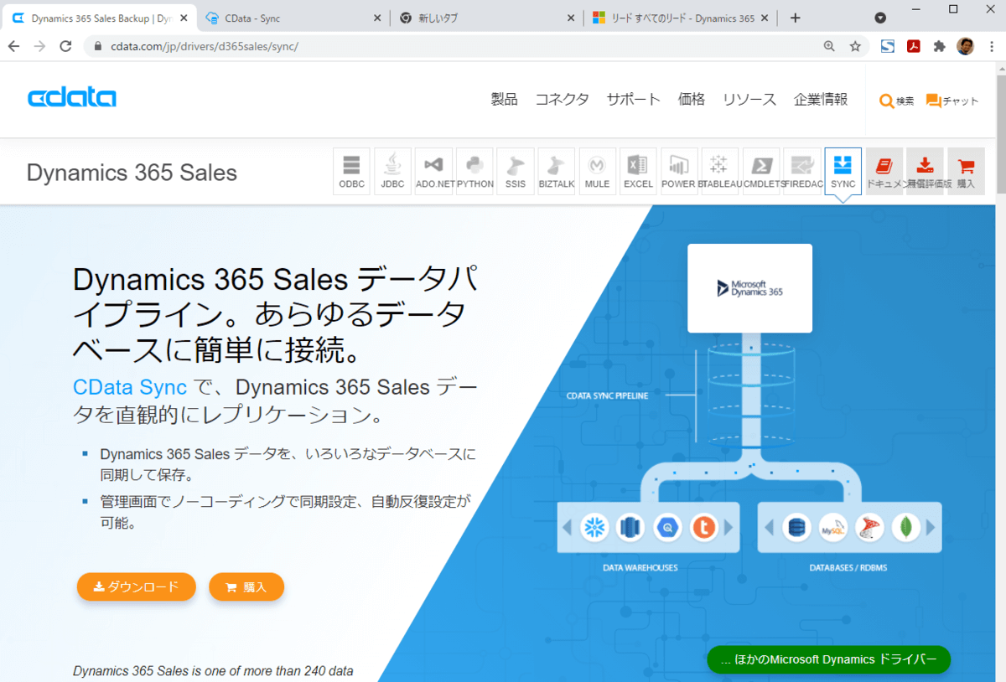This screenshot has width=1006, height=682.
Task: Choose the ADO.NET provider icon
Action: (434, 171)
